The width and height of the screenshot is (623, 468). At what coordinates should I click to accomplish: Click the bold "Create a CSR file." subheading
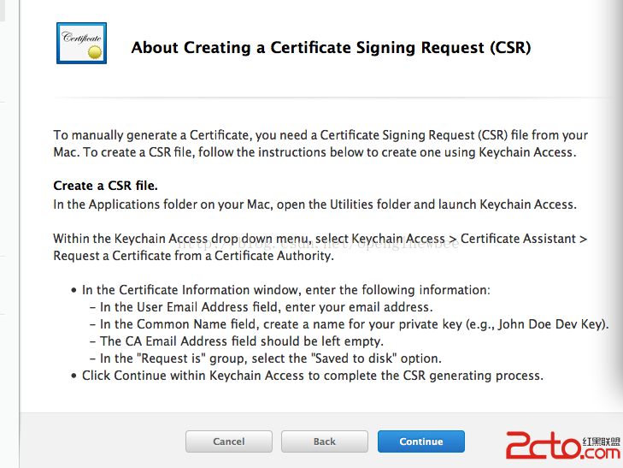pos(105,186)
